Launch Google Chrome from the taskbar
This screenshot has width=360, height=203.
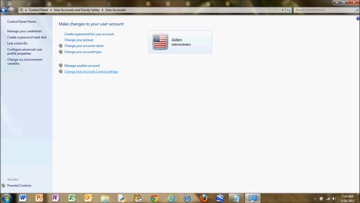coord(154,198)
